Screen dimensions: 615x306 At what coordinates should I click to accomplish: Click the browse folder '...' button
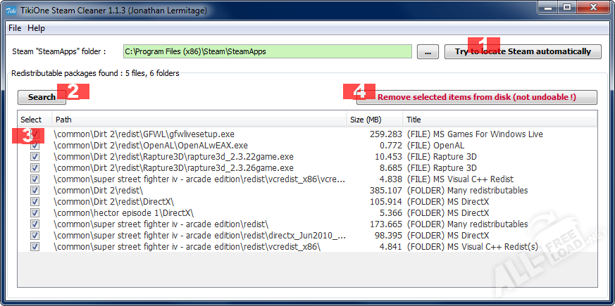pos(428,51)
